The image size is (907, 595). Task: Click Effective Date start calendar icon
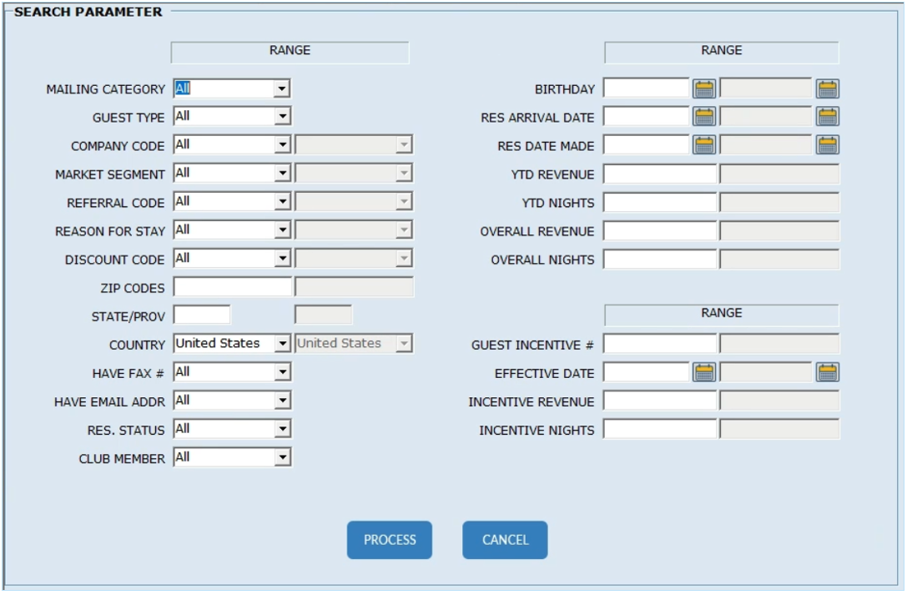(x=704, y=372)
